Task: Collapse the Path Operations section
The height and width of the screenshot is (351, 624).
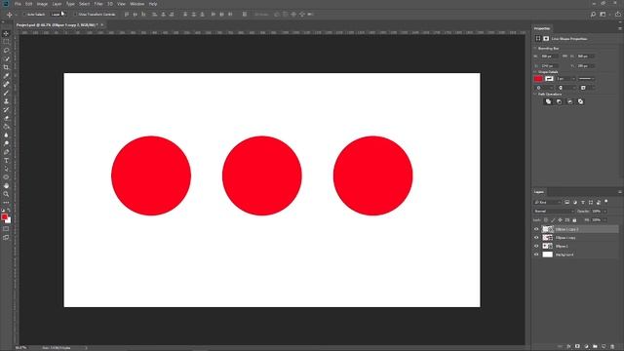Action: [535, 95]
